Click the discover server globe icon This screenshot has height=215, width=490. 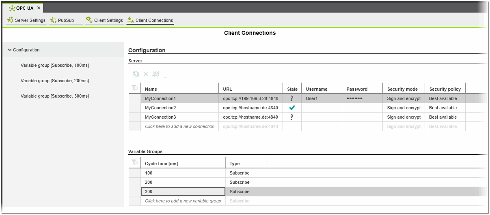coord(136,75)
